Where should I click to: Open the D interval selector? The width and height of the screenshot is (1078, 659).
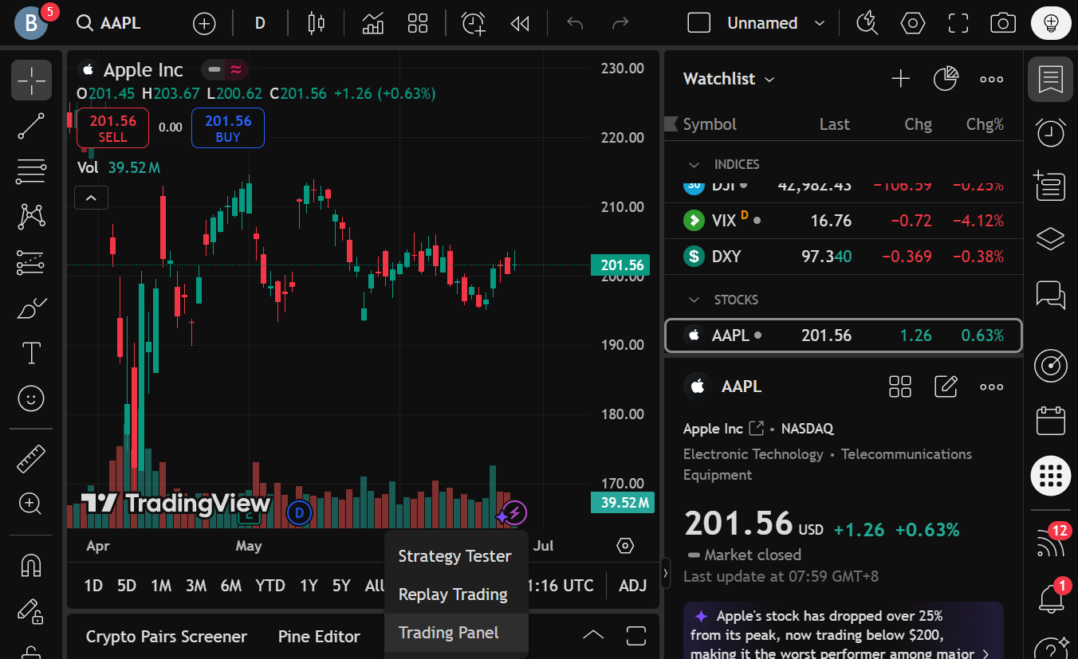(x=260, y=23)
